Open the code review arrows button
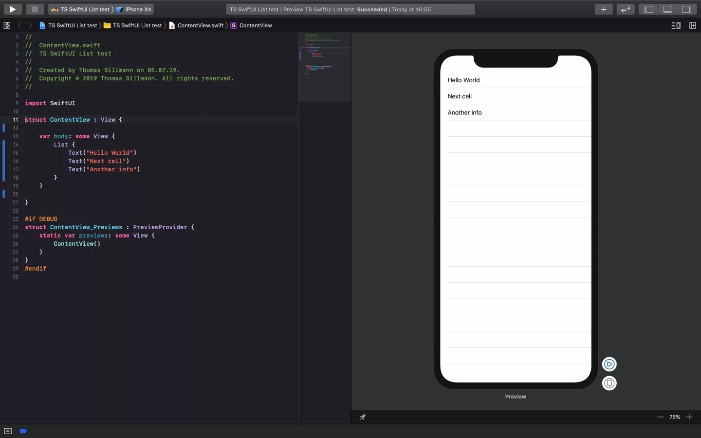Screen dimensions: 701x438 (626, 9)
